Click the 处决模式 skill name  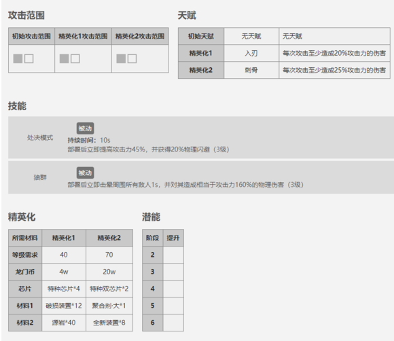click(x=40, y=138)
